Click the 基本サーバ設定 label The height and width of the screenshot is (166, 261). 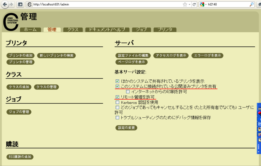click(x=130, y=72)
